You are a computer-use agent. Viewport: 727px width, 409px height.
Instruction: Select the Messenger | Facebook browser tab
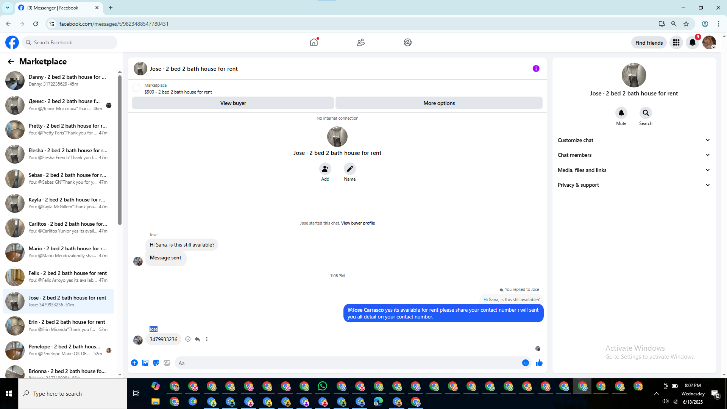(59, 8)
